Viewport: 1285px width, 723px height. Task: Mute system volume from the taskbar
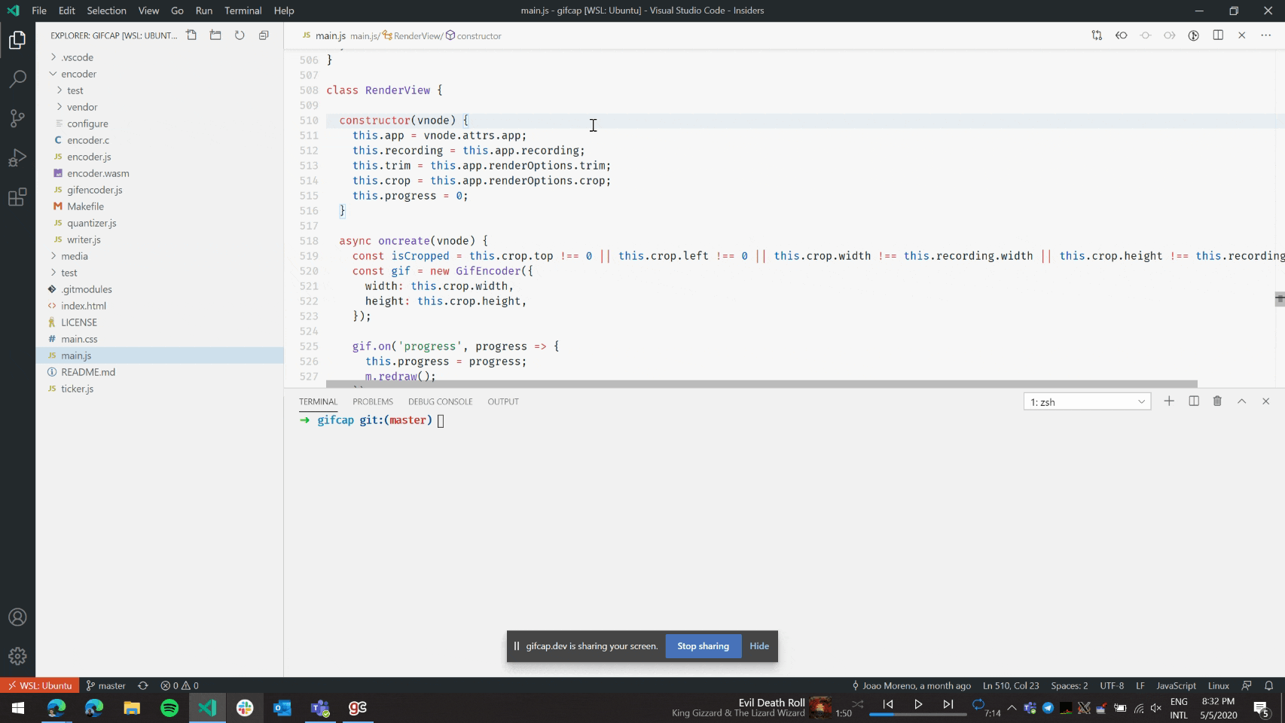coord(1155,708)
